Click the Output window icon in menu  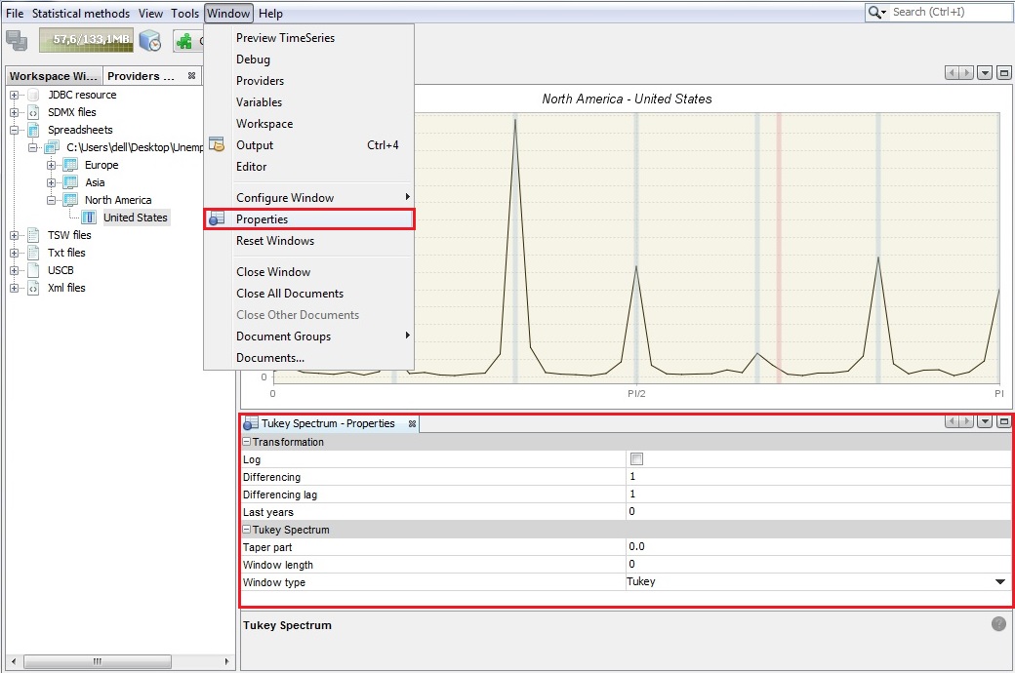tap(217, 144)
